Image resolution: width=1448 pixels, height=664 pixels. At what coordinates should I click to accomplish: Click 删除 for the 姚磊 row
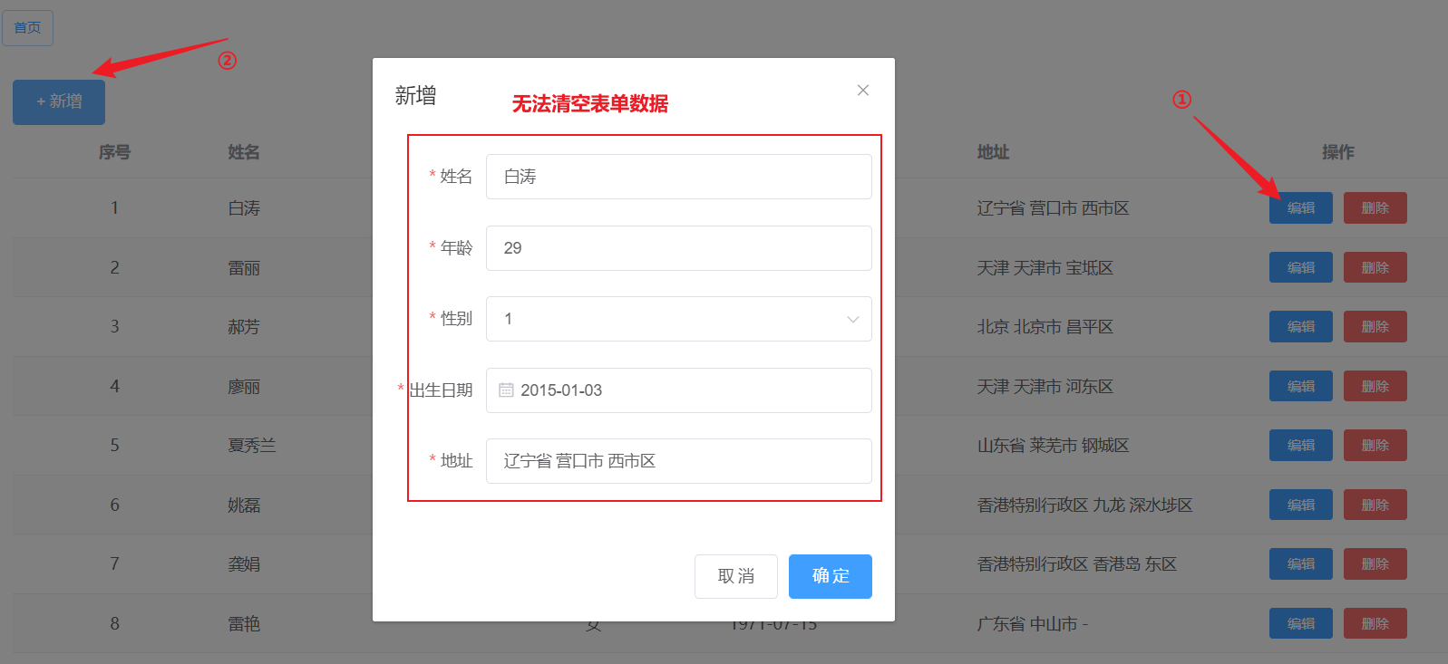tap(1375, 505)
